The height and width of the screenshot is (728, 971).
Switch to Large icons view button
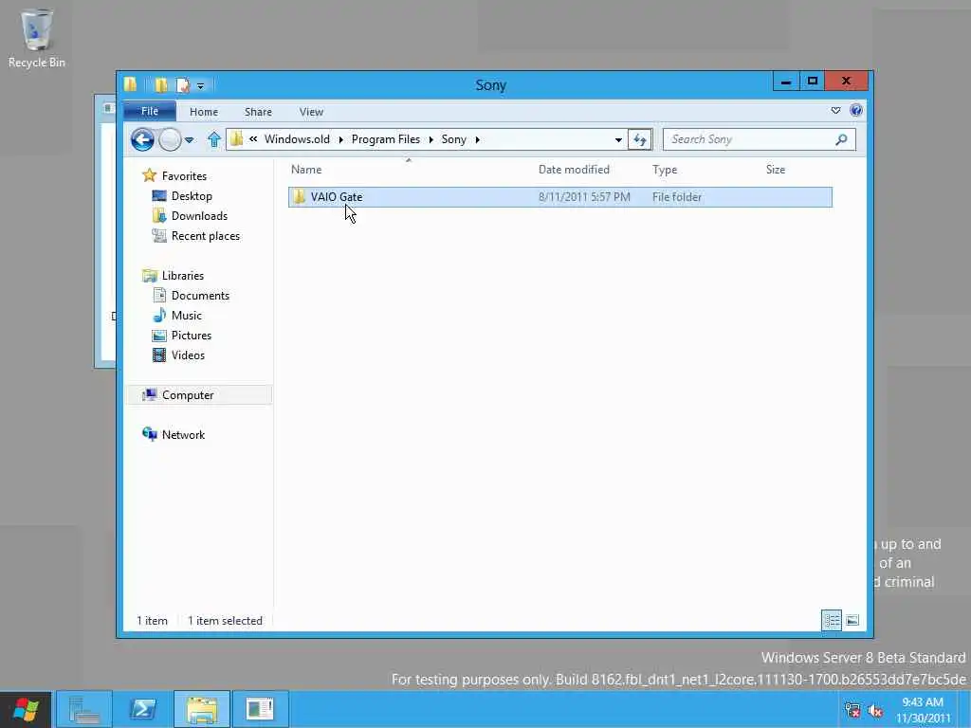(x=852, y=620)
